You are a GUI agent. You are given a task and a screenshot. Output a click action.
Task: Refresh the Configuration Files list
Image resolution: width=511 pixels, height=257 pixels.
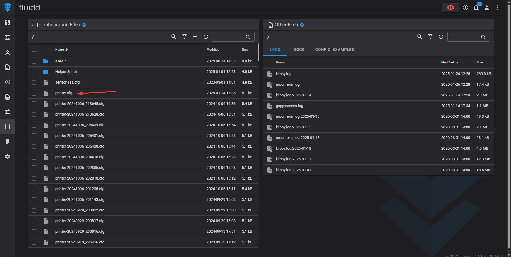click(x=206, y=37)
